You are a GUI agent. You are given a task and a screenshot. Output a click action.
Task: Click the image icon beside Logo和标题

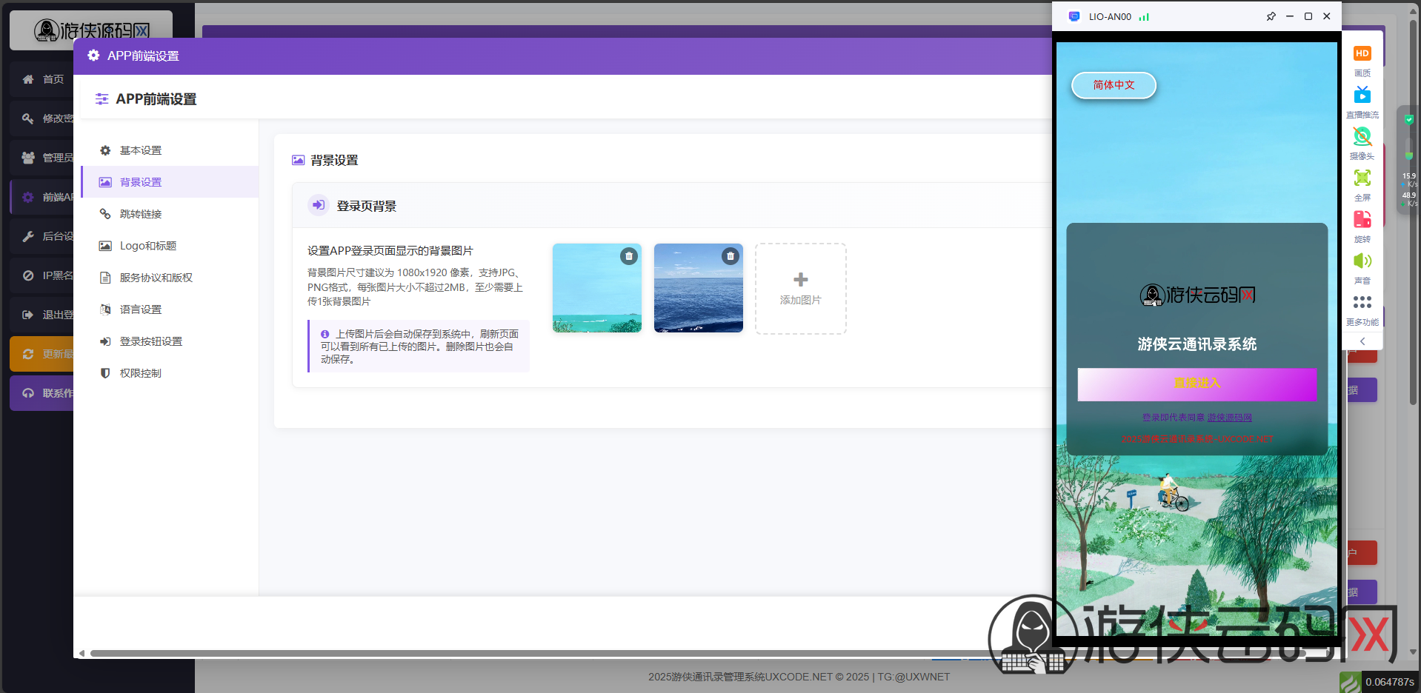point(105,246)
